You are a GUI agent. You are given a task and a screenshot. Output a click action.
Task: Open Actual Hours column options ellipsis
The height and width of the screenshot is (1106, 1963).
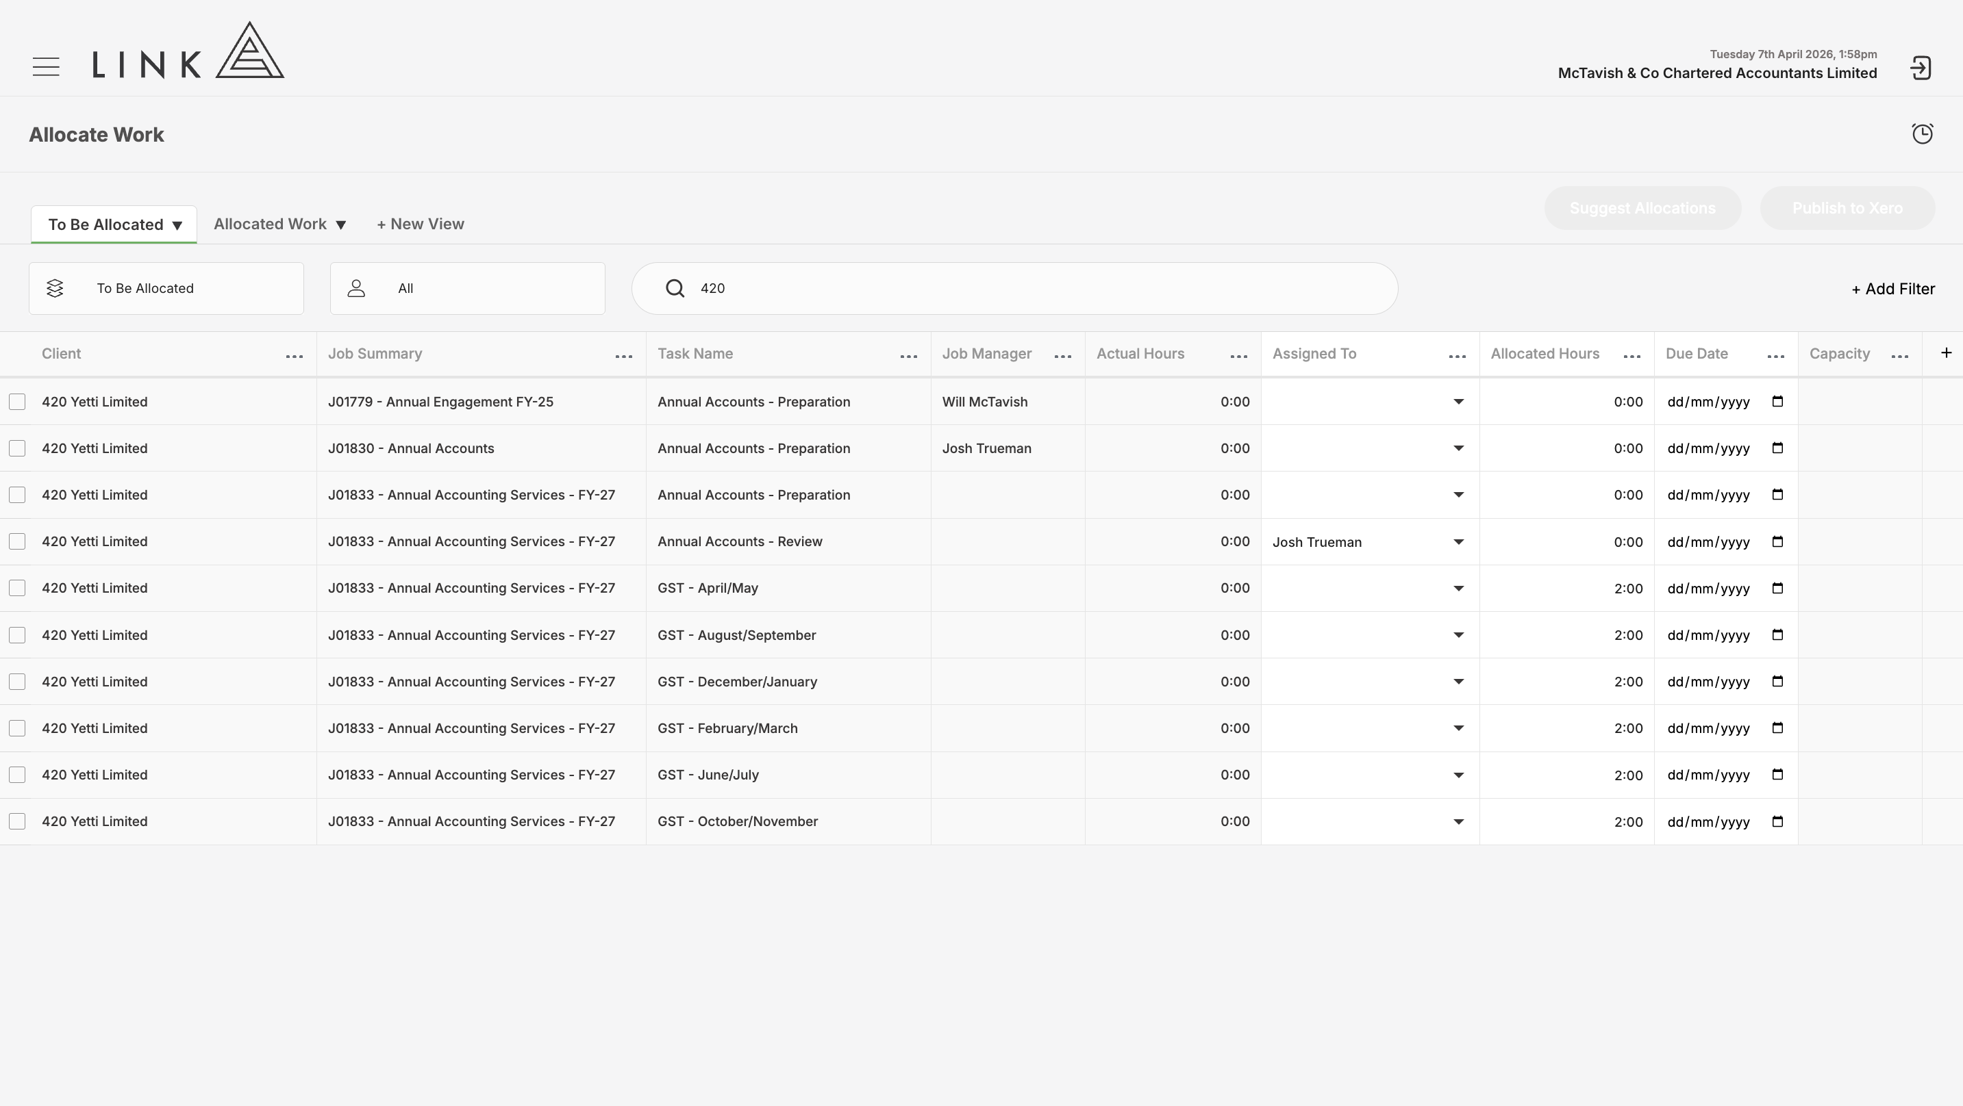[x=1239, y=357]
